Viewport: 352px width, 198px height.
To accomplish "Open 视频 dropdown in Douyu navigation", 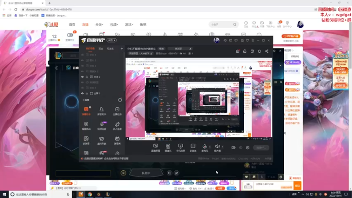I will pyautogui.click(x=114, y=25).
